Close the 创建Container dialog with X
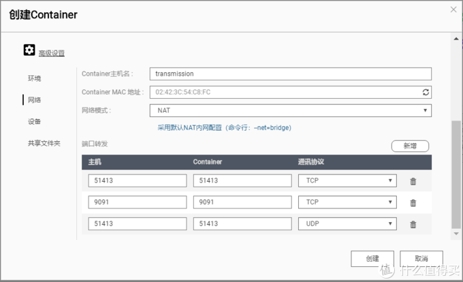 [x=453, y=10]
